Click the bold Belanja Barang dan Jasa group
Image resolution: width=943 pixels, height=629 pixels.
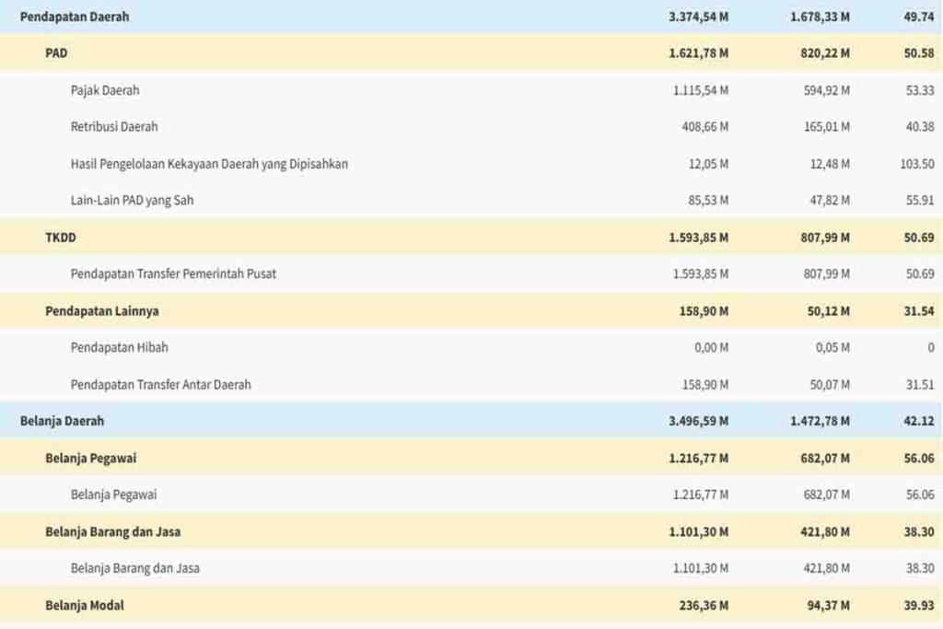[x=471, y=531]
